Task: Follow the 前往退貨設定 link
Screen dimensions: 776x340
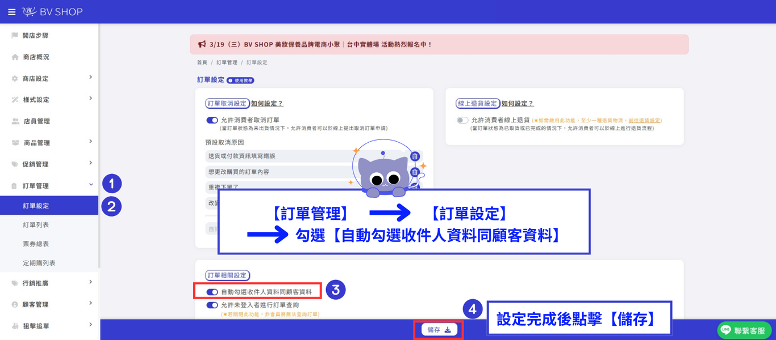Action: click(x=645, y=121)
